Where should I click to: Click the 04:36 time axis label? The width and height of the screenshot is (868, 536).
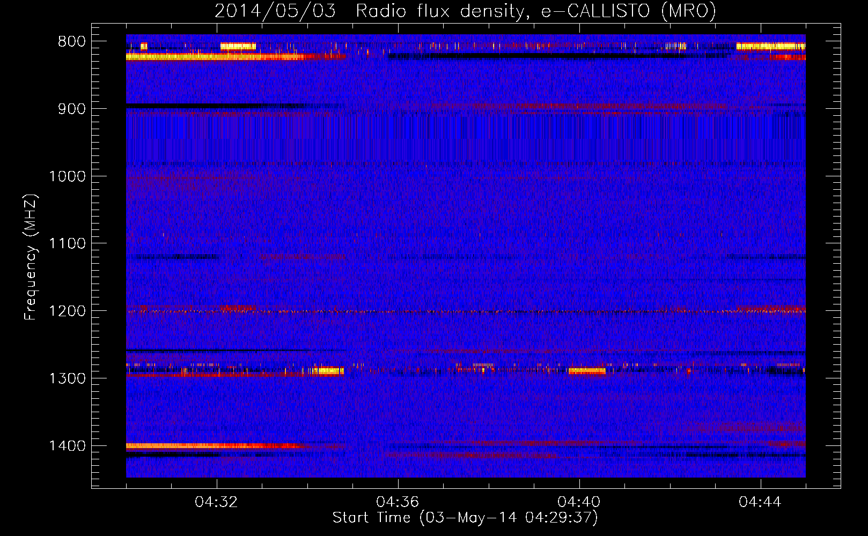pos(398,502)
